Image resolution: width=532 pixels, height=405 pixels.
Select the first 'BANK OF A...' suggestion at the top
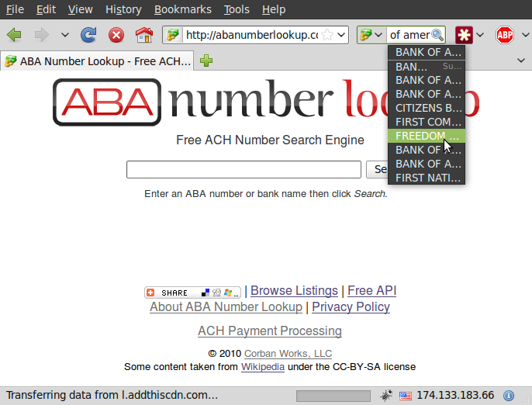427,53
